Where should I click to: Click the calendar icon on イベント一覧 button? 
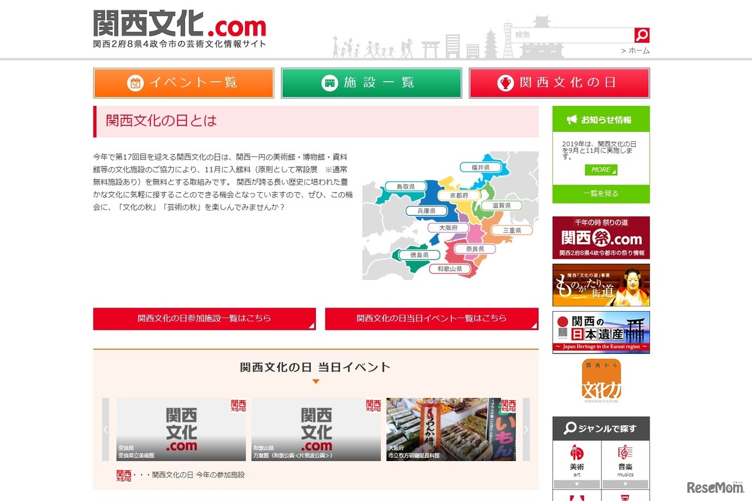[136, 82]
